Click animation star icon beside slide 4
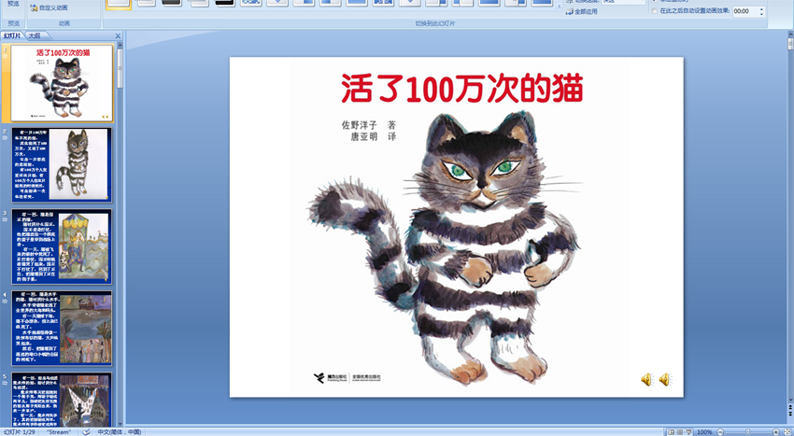This screenshot has width=794, height=436. (5, 302)
